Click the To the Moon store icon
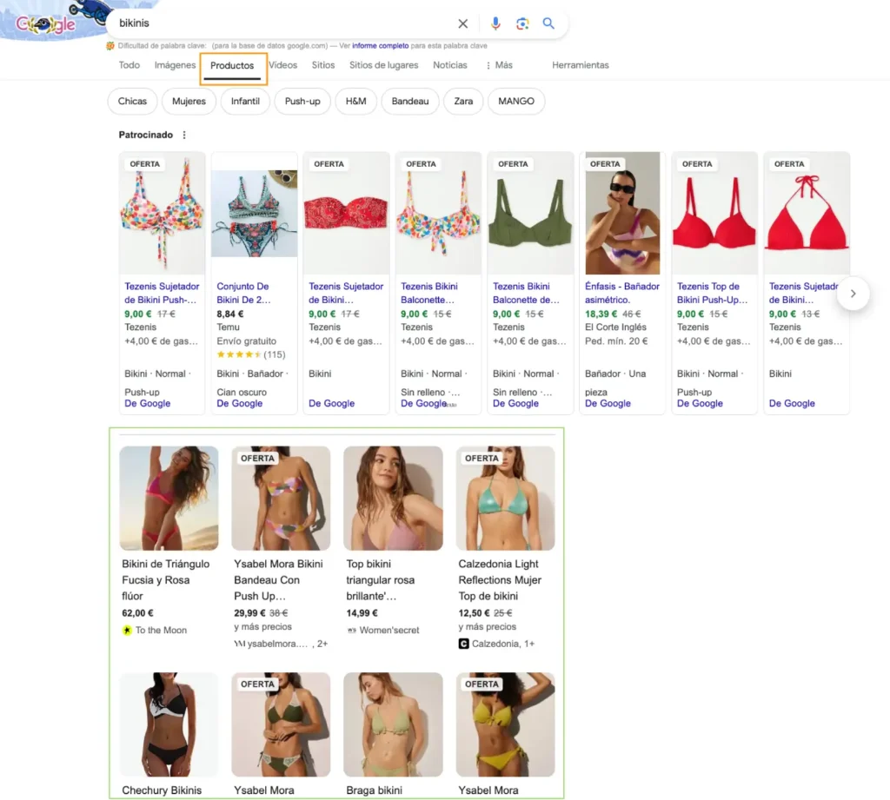Image resolution: width=890 pixels, height=800 pixels. (x=127, y=631)
